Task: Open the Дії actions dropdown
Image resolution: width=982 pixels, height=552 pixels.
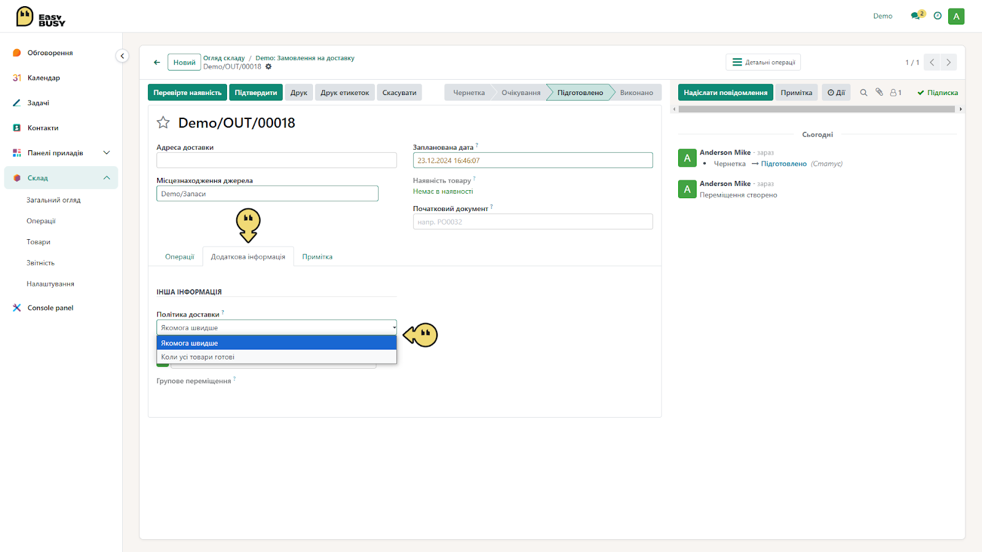Action: click(x=836, y=93)
